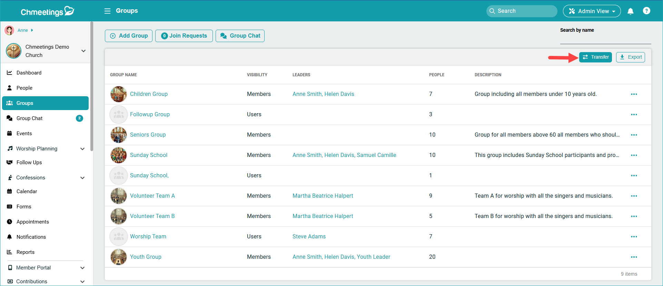Image resolution: width=663 pixels, height=286 pixels.
Task: Click the notifications bell icon
Action: tap(630, 11)
